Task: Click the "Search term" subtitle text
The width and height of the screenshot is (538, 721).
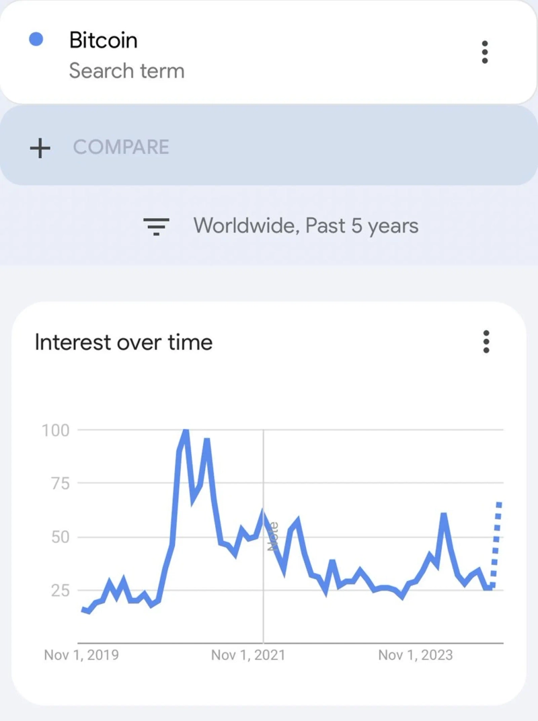Action: [x=126, y=71]
